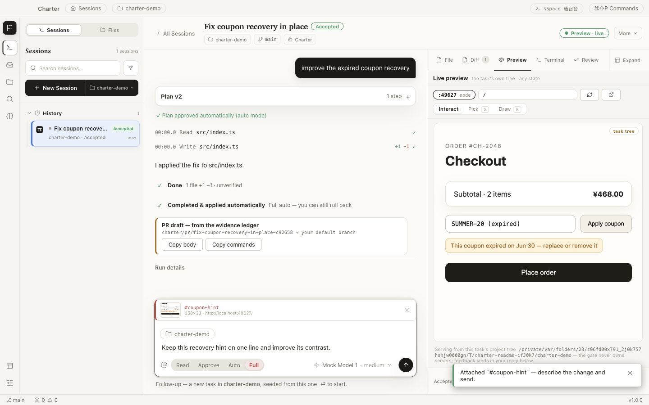649x405 pixels.
Task: Expand Plan v2 steps
Action: 285,96
